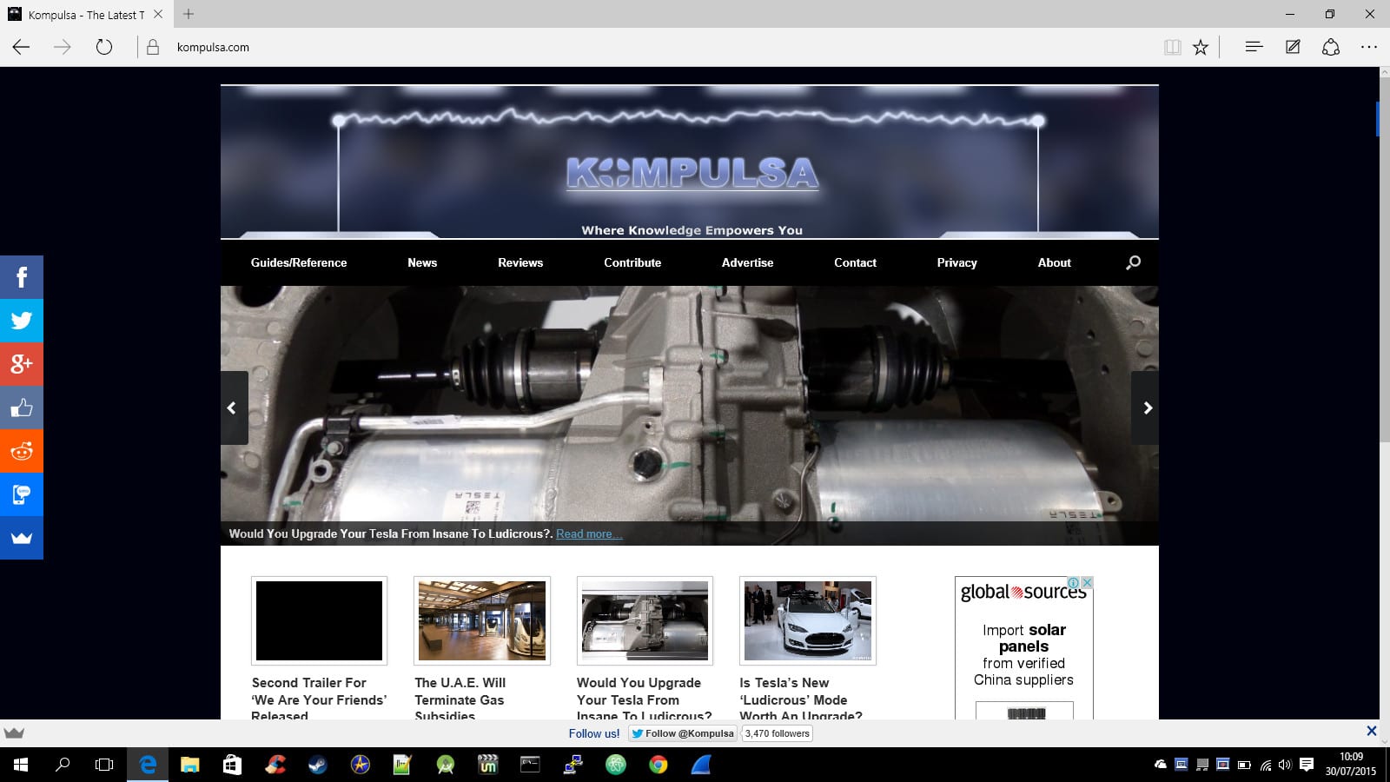Show previous slide with left arrow
This screenshot has width=1390, height=782.
[x=232, y=408]
